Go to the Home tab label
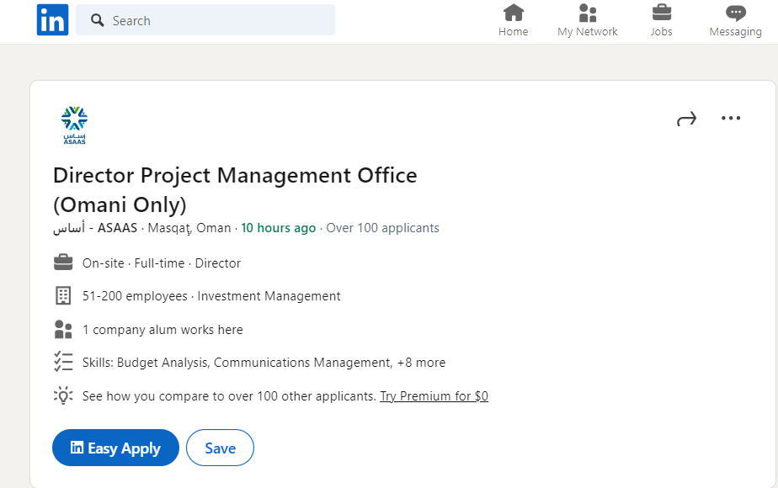Viewport: 778px width, 488px height. point(514,32)
